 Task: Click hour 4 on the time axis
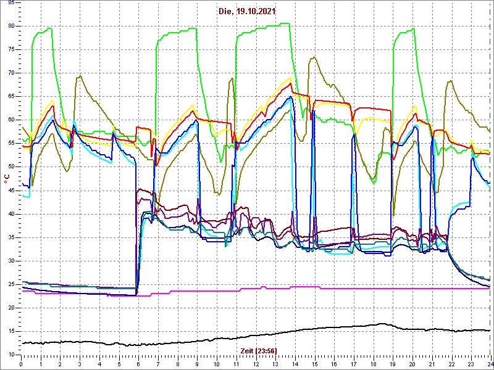[x=99, y=364]
